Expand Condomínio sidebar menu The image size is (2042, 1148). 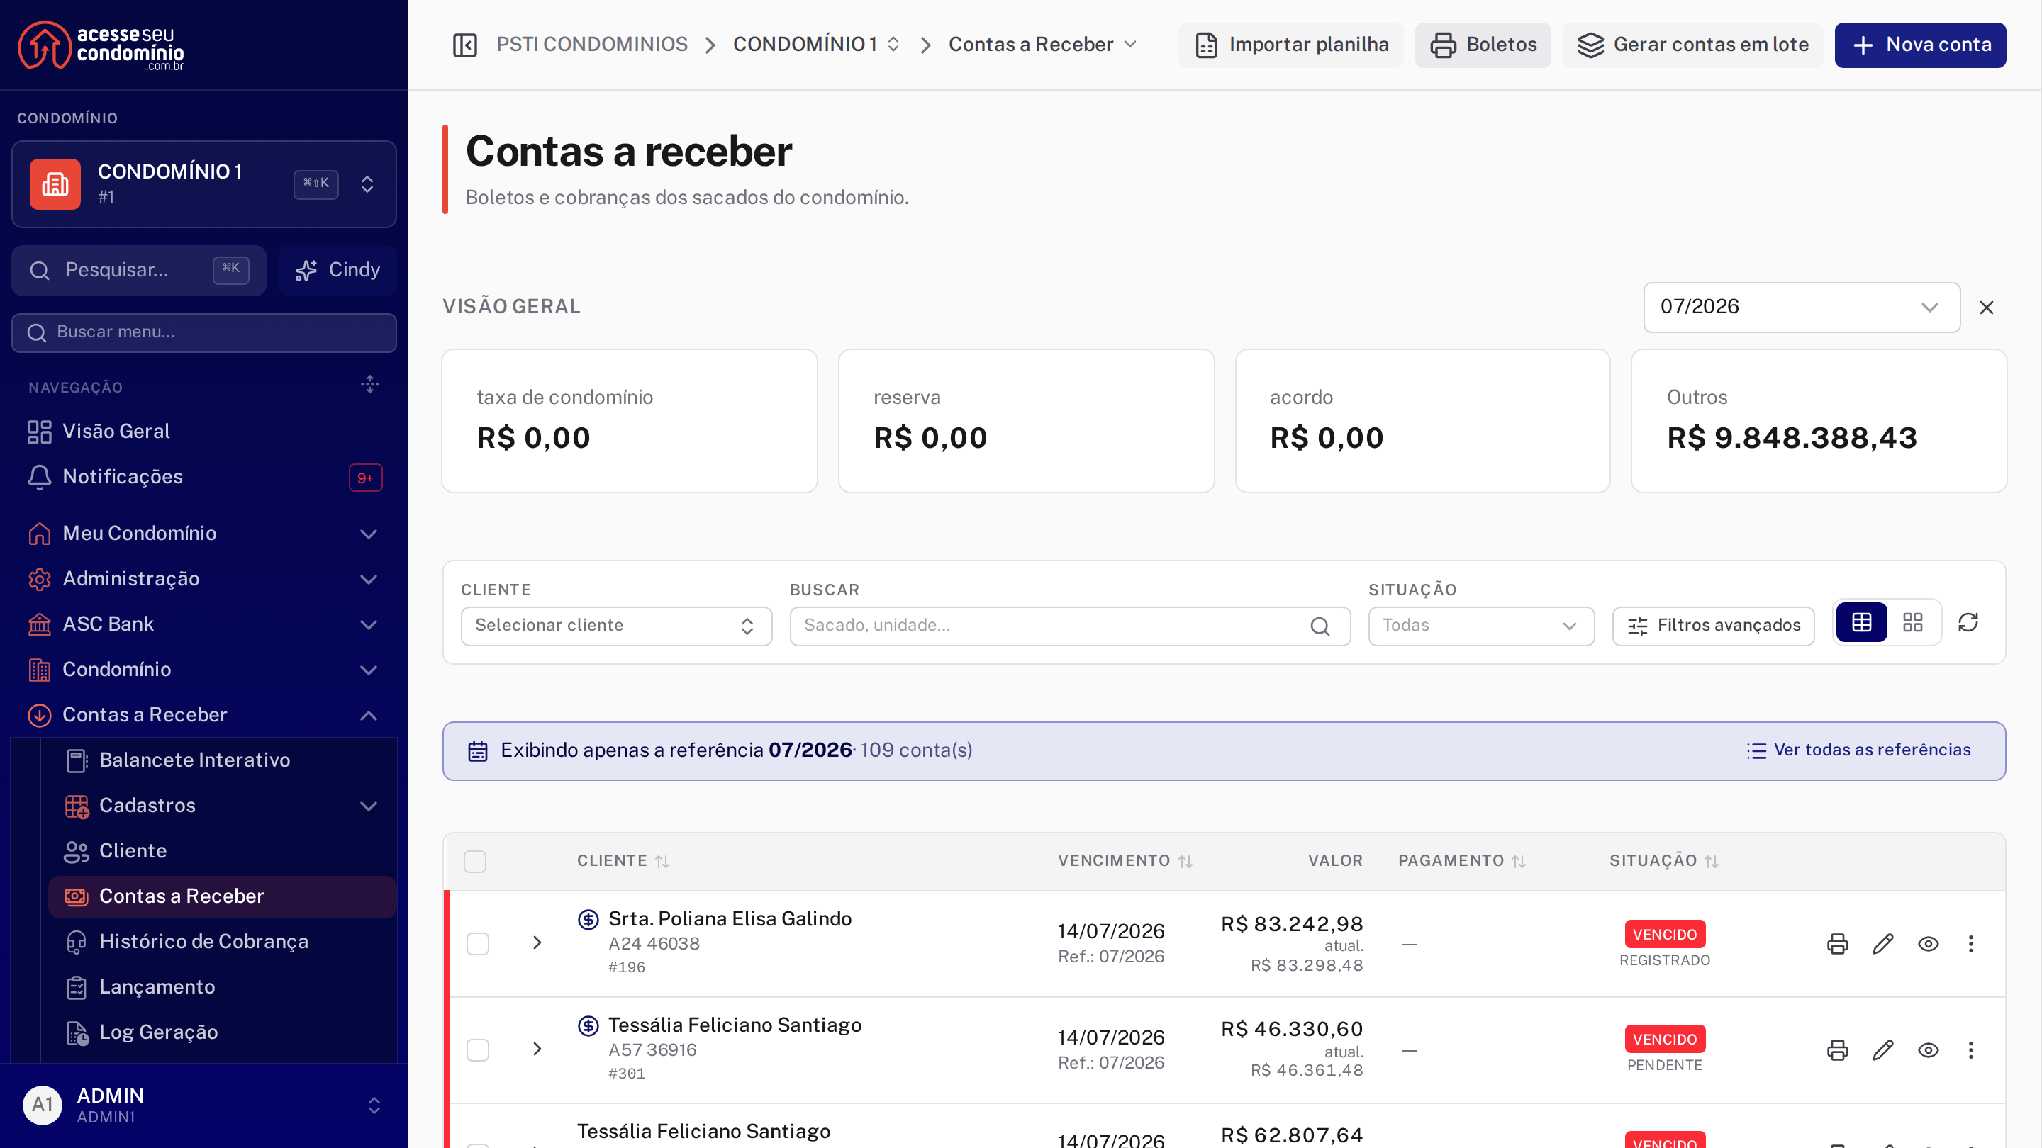coord(203,670)
